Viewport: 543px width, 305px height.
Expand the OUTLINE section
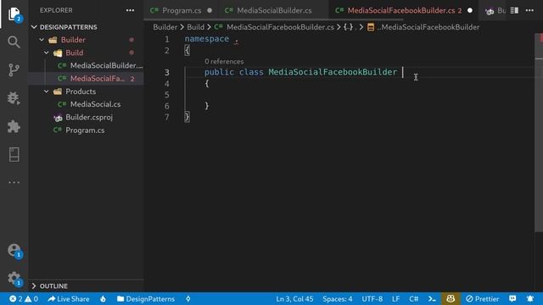tap(86, 286)
